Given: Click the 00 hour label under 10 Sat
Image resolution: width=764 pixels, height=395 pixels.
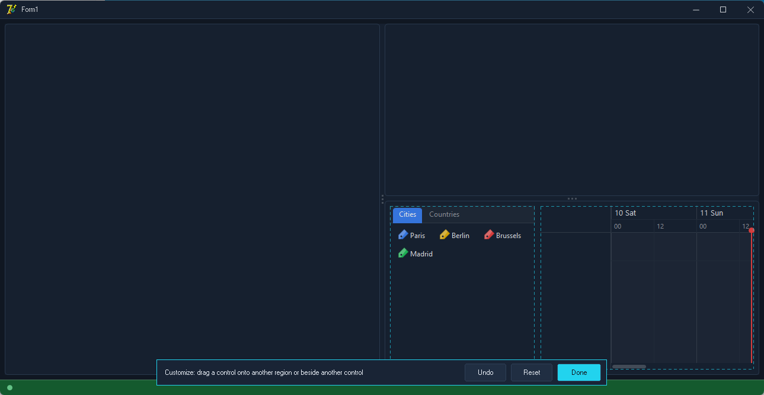Looking at the screenshot, I should point(618,227).
